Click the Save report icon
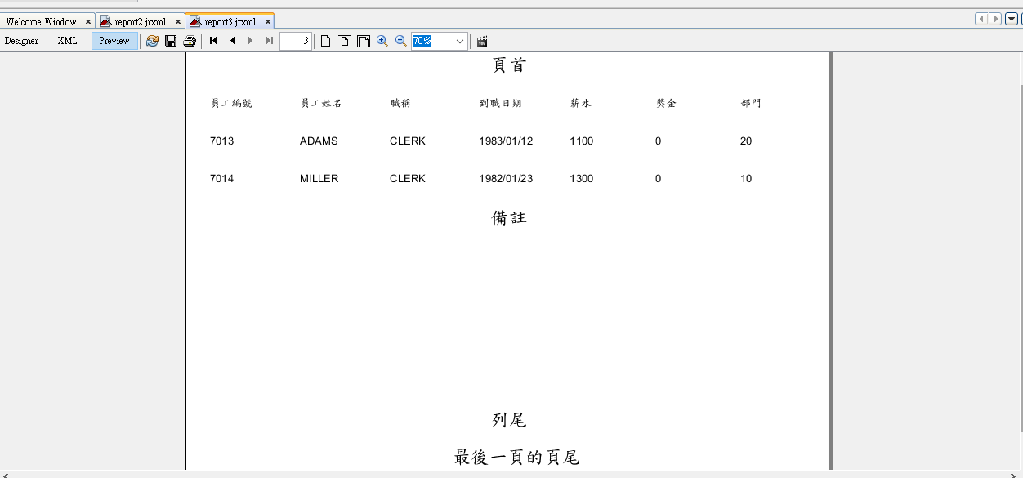This screenshot has width=1023, height=478. click(171, 41)
